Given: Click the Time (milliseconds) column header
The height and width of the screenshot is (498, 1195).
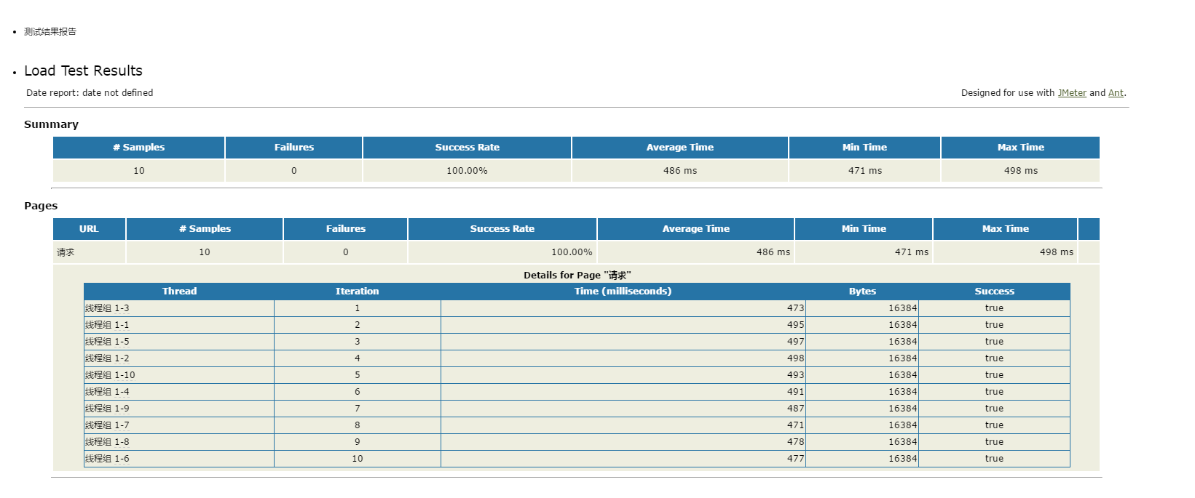Looking at the screenshot, I should (623, 292).
